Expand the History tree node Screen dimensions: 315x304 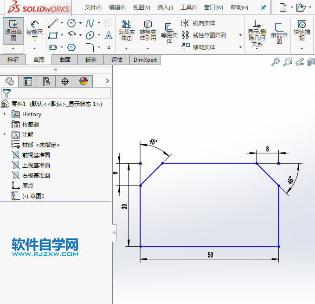pos(5,114)
